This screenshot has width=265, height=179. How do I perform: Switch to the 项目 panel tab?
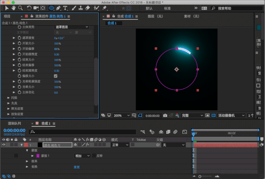[x=7, y=16]
